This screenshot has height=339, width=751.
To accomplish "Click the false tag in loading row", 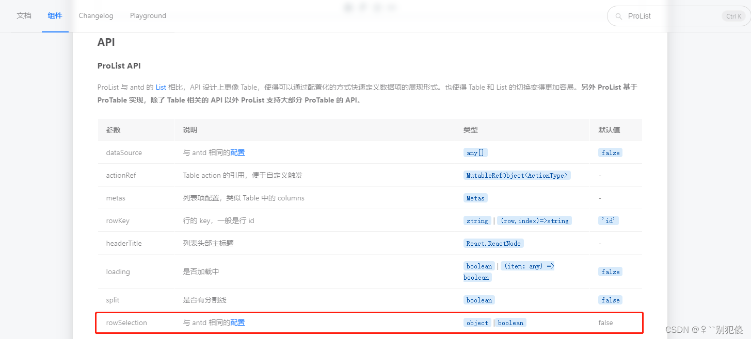I will (610, 272).
